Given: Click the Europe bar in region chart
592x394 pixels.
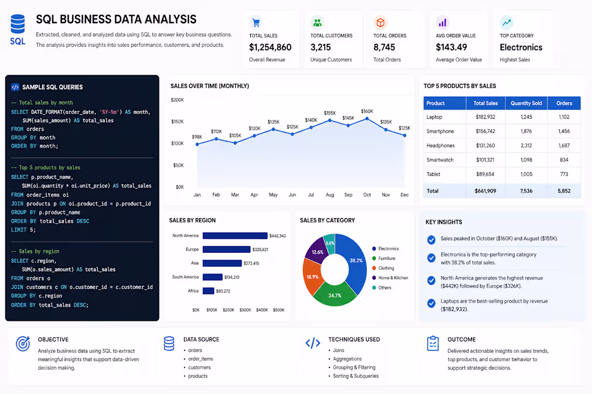Looking at the screenshot, I should (x=227, y=249).
